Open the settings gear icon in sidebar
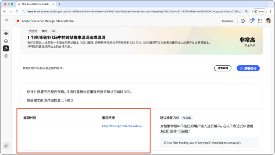Image resolution: width=275 pixels, height=155 pixels. 6,56
